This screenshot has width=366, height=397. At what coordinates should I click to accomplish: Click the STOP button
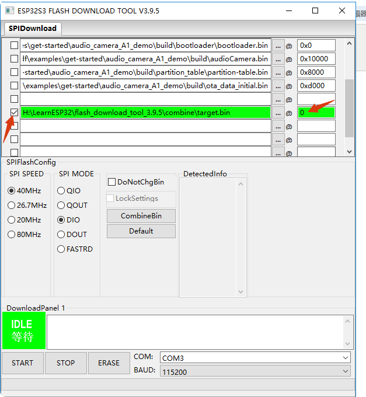tap(66, 363)
